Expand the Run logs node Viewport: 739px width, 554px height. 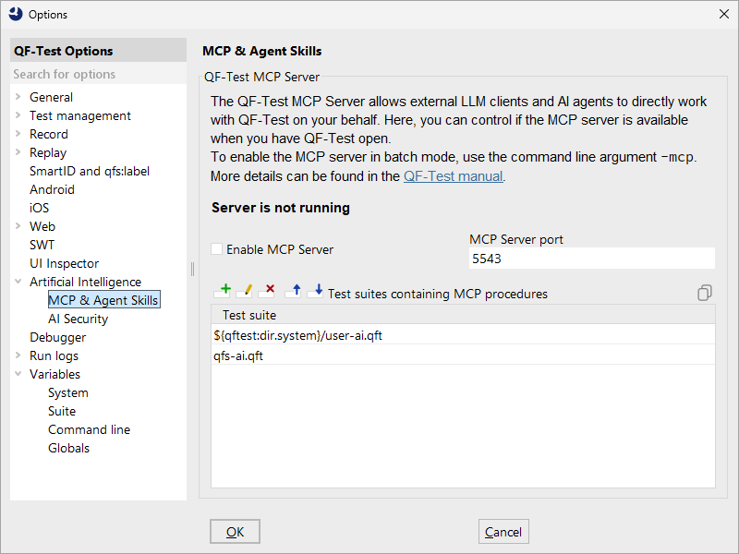(x=18, y=355)
